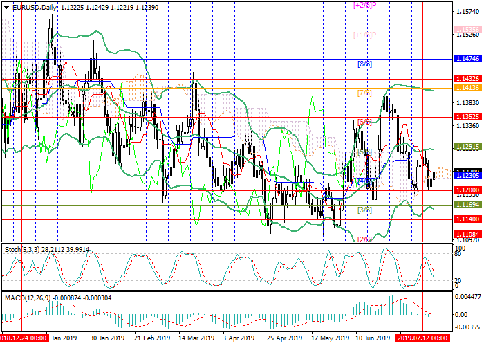Click the red 2019.07.12 date marker
484x346 pixels.
pos(423,338)
